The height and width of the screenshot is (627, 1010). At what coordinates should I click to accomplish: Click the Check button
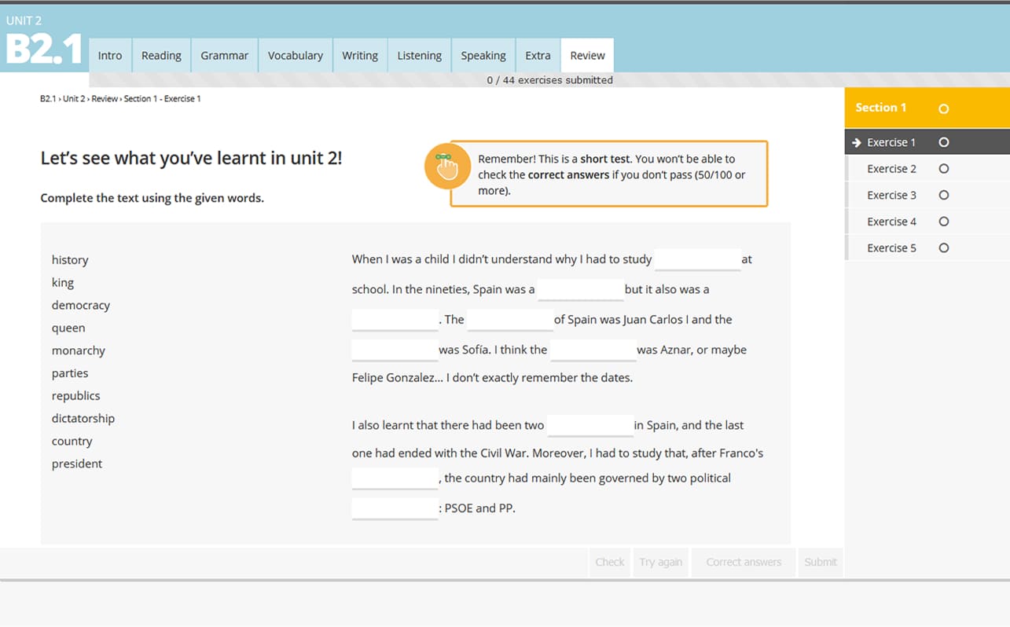[x=610, y=562]
